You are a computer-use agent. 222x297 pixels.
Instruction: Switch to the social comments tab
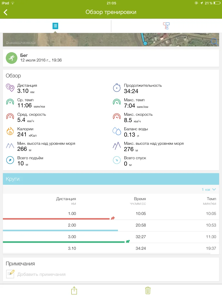click(166, 26)
